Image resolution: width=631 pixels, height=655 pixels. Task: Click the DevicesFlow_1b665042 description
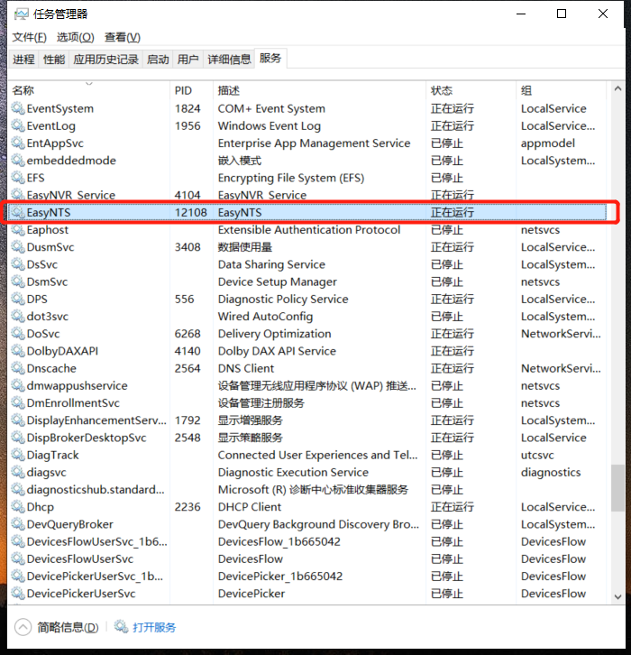pyautogui.click(x=279, y=542)
